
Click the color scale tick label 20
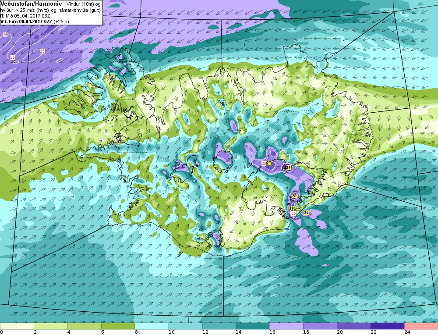340,332
